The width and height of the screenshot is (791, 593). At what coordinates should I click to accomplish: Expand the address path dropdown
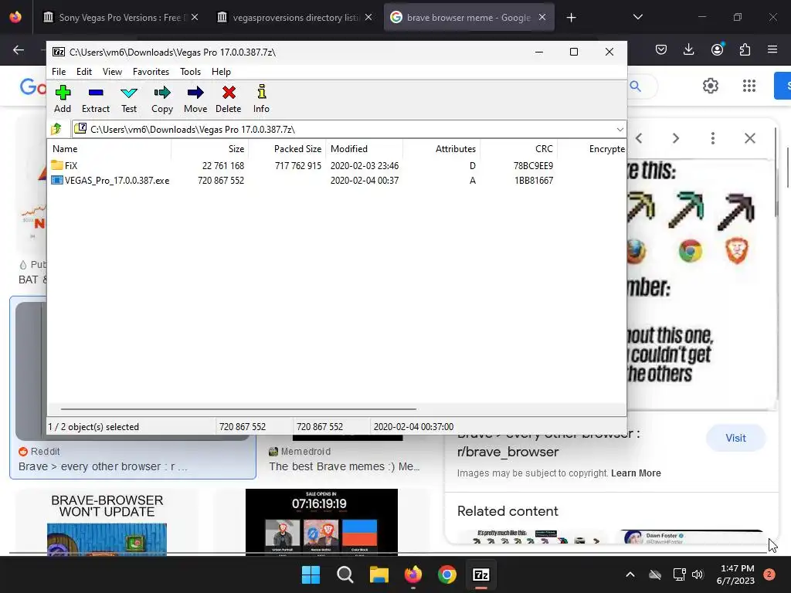(x=620, y=130)
